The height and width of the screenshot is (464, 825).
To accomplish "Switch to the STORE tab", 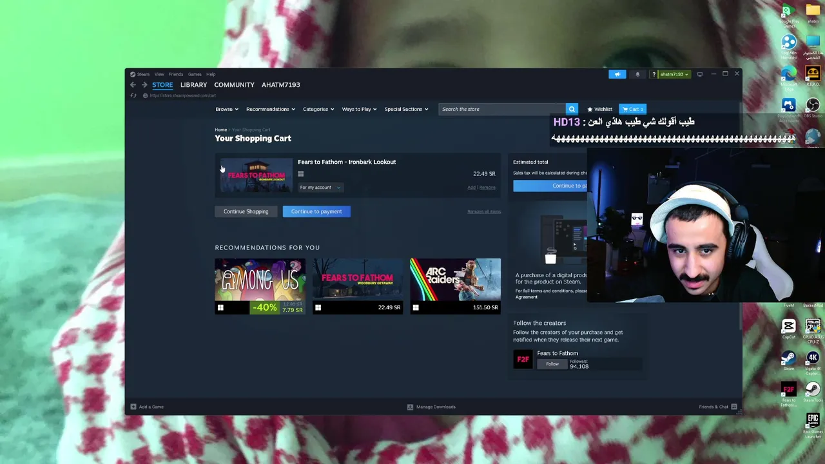I will tap(162, 85).
